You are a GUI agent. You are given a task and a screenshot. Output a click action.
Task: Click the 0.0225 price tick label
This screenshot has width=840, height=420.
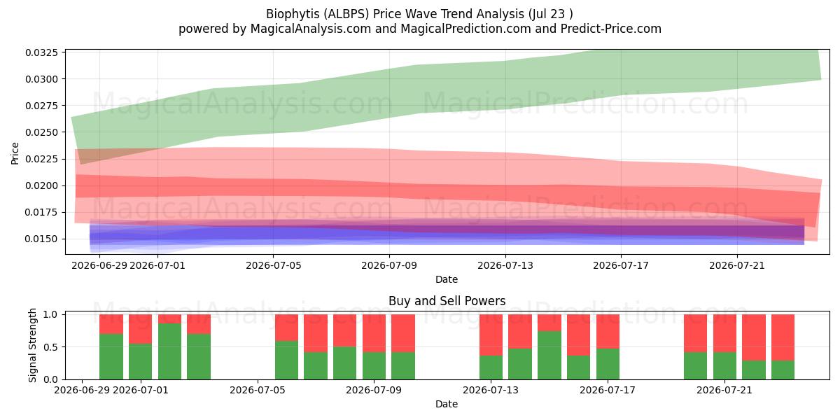[43, 159]
